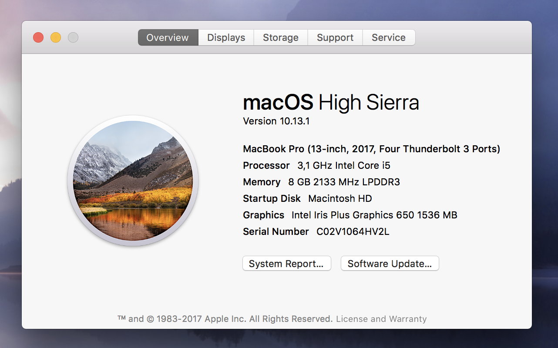Click the Graphics label
Image resolution: width=558 pixels, height=348 pixels.
[263, 215]
